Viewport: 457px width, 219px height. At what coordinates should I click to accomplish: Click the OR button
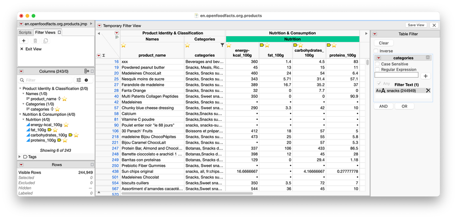coord(404,106)
